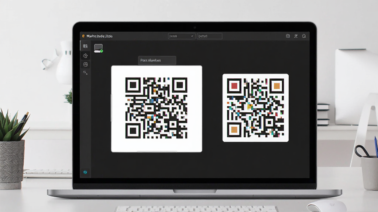
Task: Select the face-shaped sidebar icon
Action: coord(85,64)
